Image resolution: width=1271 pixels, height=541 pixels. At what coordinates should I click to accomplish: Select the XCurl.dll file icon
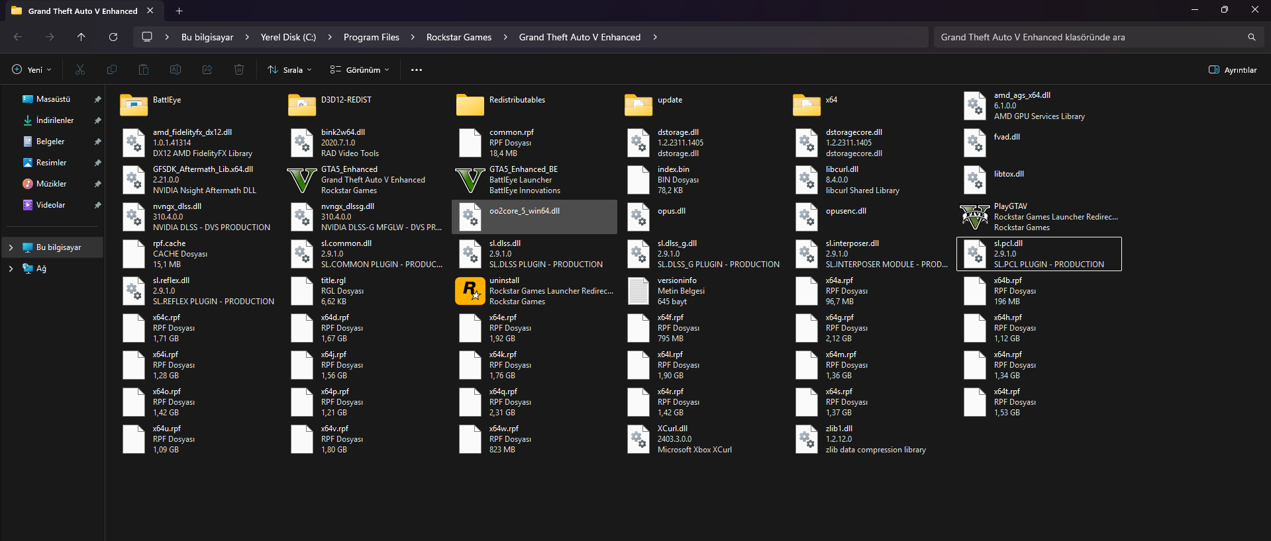tap(638, 439)
